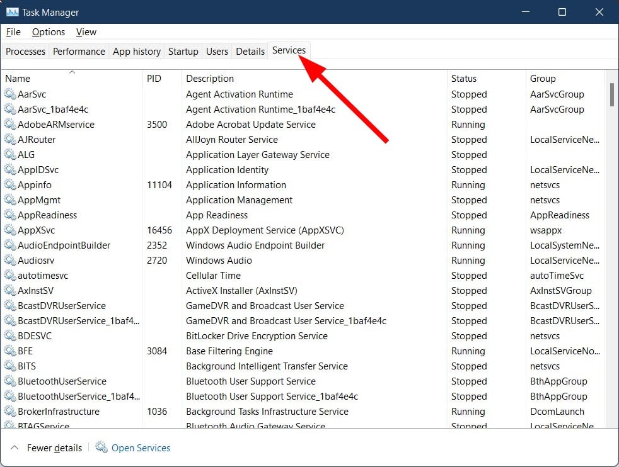Switch to the Processes tab
This screenshot has width=619, height=467.
click(x=25, y=51)
